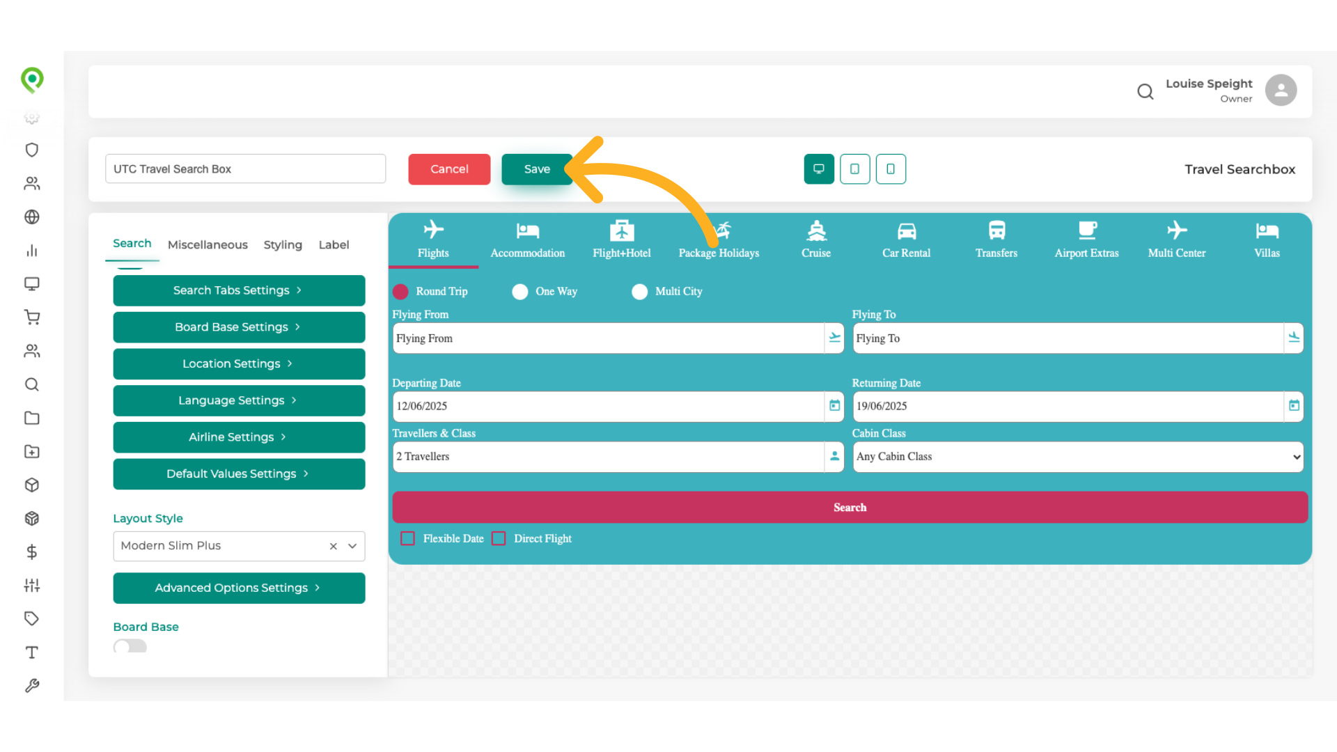The image size is (1337, 752).
Task: Click the shopping cart sidebar icon
Action: click(x=32, y=318)
